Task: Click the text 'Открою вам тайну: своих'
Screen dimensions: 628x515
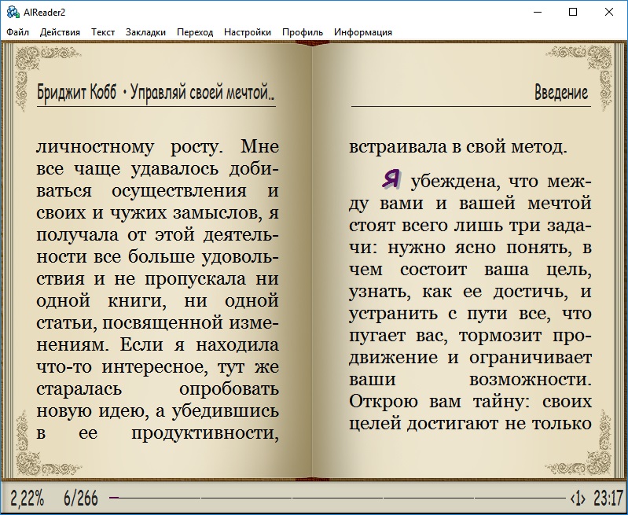Action: 470,401
